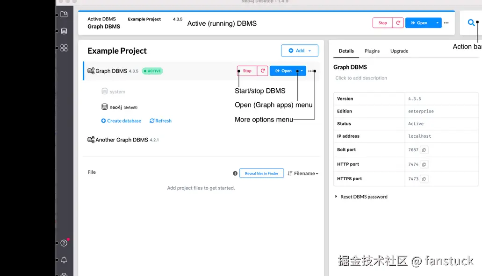482x276 pixels.
Task: Open the DBMS list sidebar icon
Action: coord(64,31)
